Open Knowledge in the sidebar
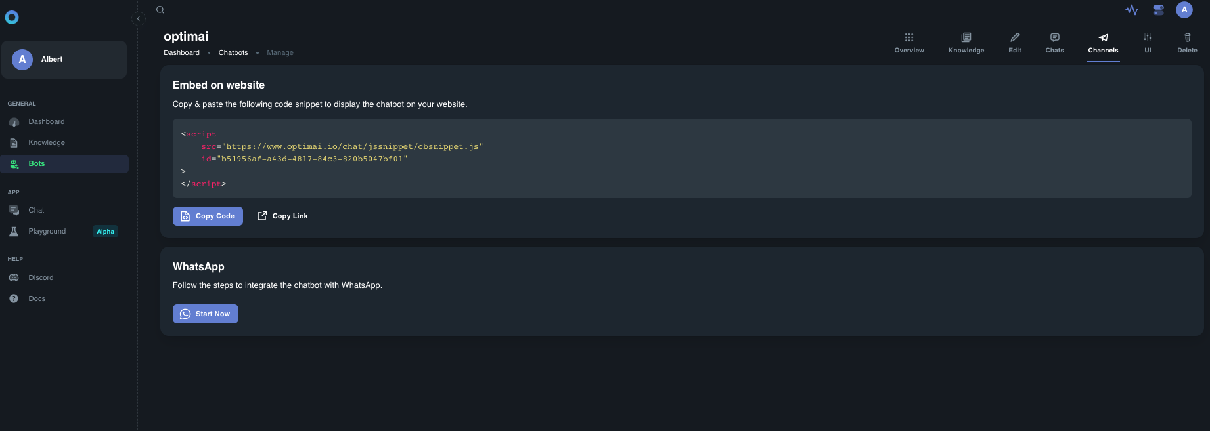The width and height of the screenshot is (1210, 431). [x=64, y=143]
